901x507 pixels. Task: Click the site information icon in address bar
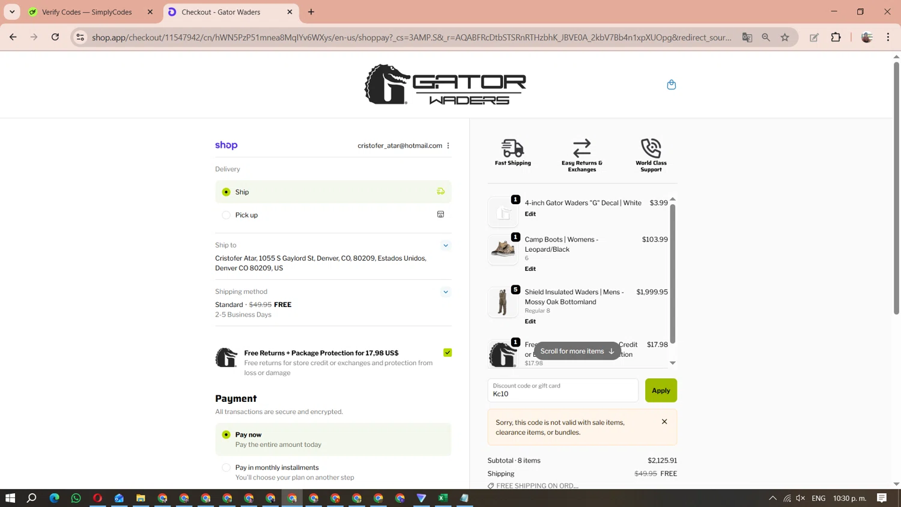click(x=80, y=37)
